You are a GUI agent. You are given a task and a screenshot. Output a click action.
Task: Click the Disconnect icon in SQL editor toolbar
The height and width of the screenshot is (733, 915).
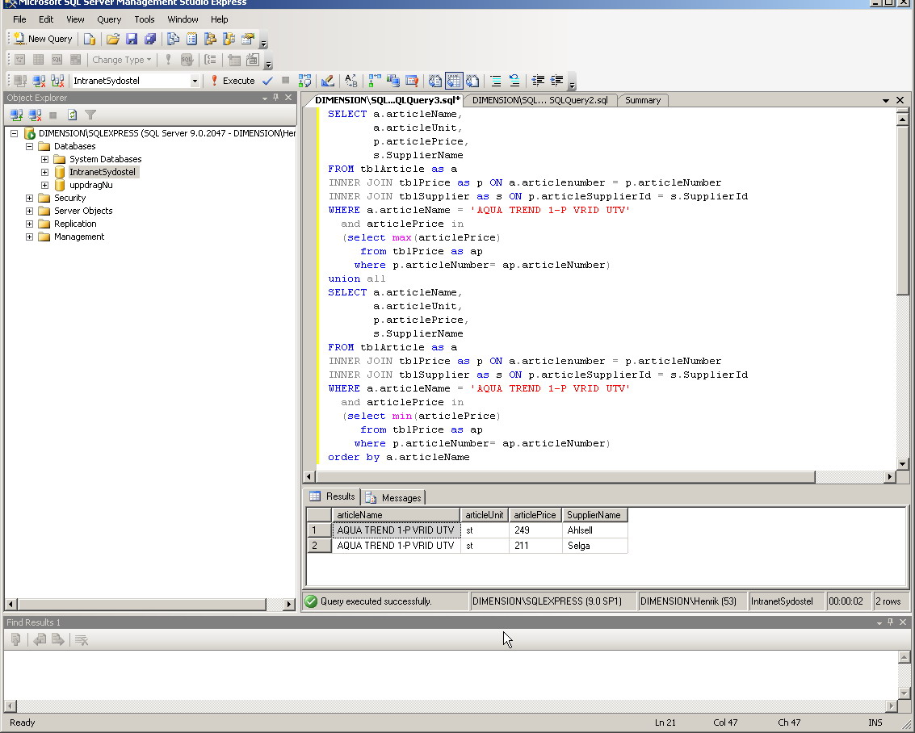(39, 81)
